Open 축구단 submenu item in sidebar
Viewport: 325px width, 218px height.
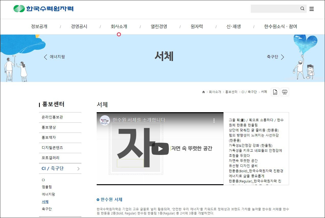pos(47,209)
